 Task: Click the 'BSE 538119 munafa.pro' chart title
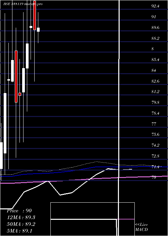(x=23, y=4)
